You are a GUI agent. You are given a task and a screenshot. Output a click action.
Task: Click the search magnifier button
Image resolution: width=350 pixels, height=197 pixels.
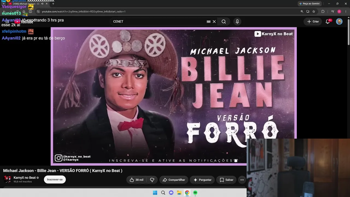click(x=224, y=22)
